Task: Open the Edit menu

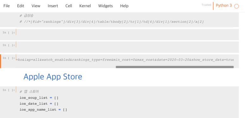Action: tap(21, 6)
